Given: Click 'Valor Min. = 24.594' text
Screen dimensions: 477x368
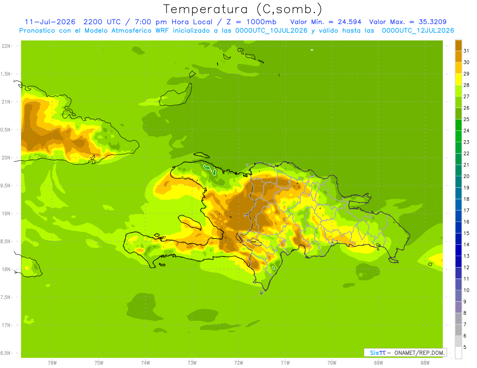Looking at the screenshot, I should click(x=326, y=22).
